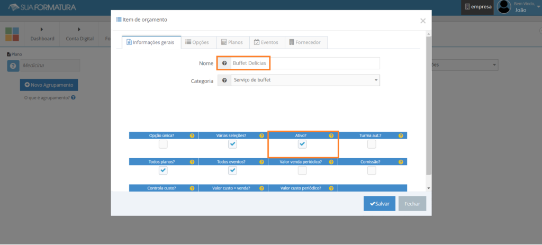This screenshot has width=542, height=245.
Task: Enable the Opção única checkbox
Action: (x=163, y=144)
